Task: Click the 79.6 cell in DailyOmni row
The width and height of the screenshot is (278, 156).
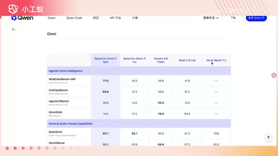Action: tap(216, 133)
